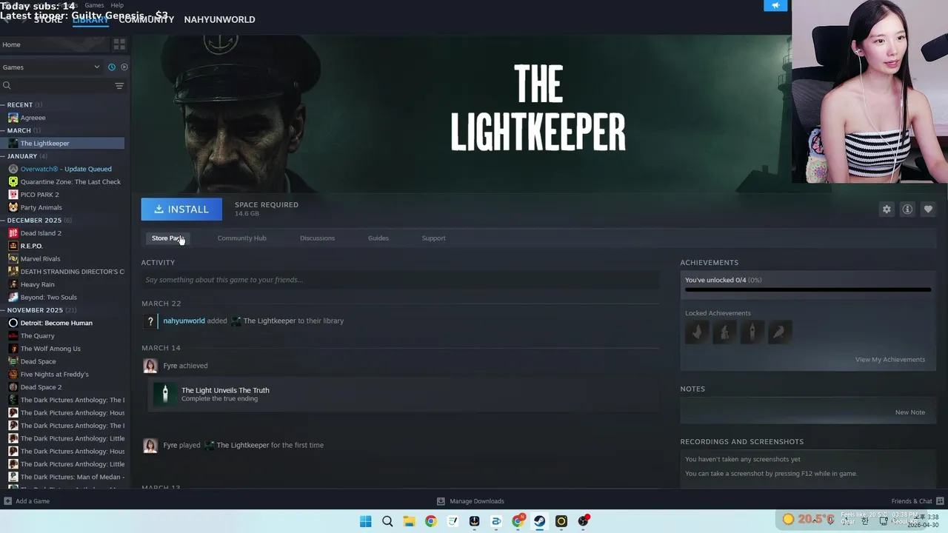The width and height of the screenshot is (948, 533).
Task: Open the Guides tab
Action: tap(378, 238)
